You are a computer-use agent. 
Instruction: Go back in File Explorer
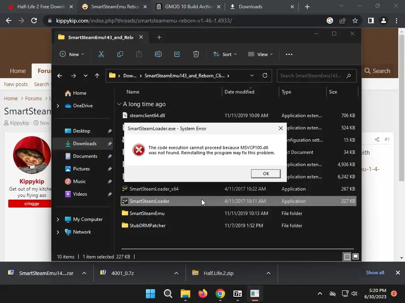coord(60,76)
